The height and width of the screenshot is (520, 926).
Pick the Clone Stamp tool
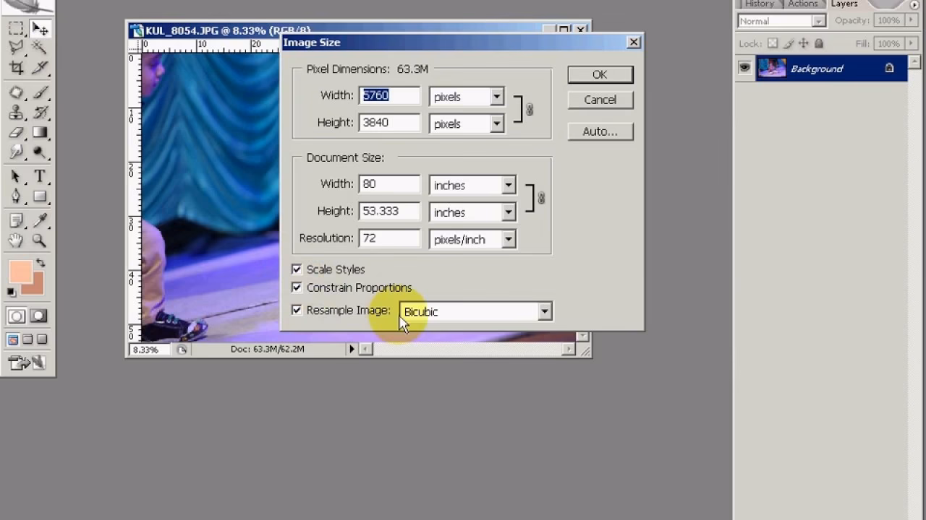[x=14, y=113]
